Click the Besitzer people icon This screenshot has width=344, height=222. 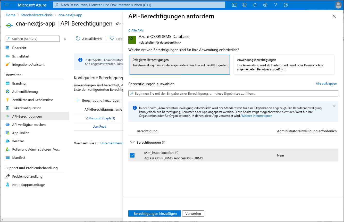tap(7, 141)
